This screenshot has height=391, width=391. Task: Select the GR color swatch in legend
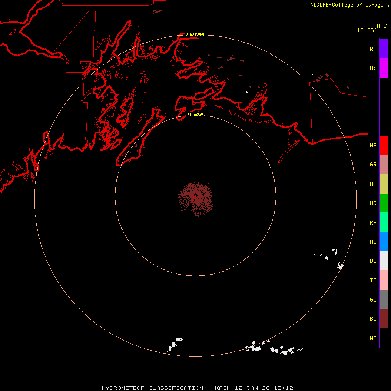coord(384,164)
